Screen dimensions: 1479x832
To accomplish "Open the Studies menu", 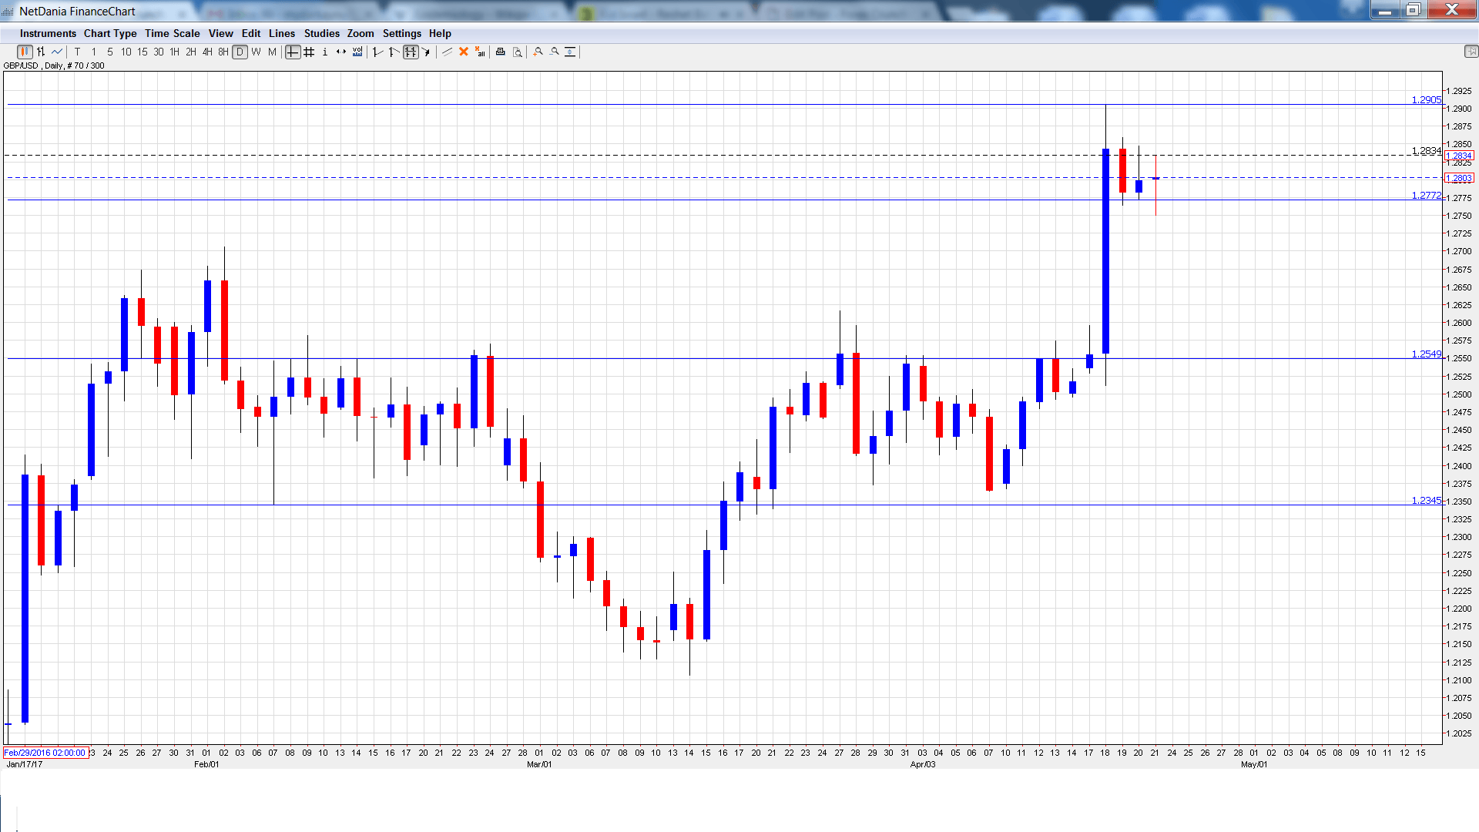I will (x=321, y=33).
